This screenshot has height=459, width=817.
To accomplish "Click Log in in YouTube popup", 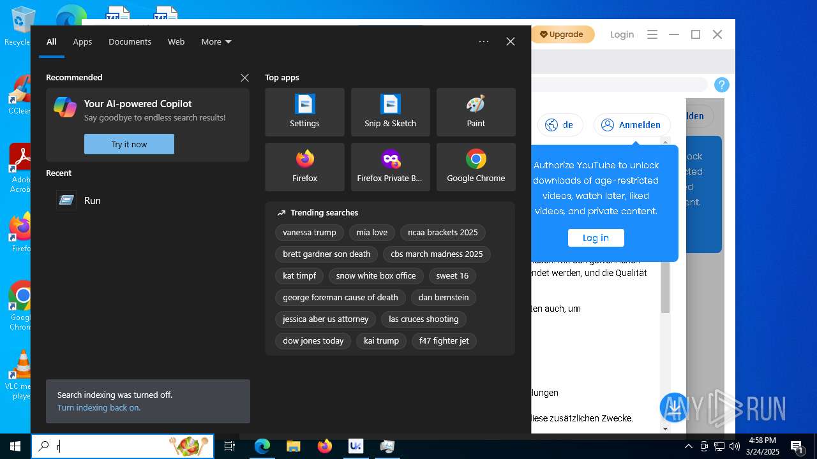I will click(596, 238).
